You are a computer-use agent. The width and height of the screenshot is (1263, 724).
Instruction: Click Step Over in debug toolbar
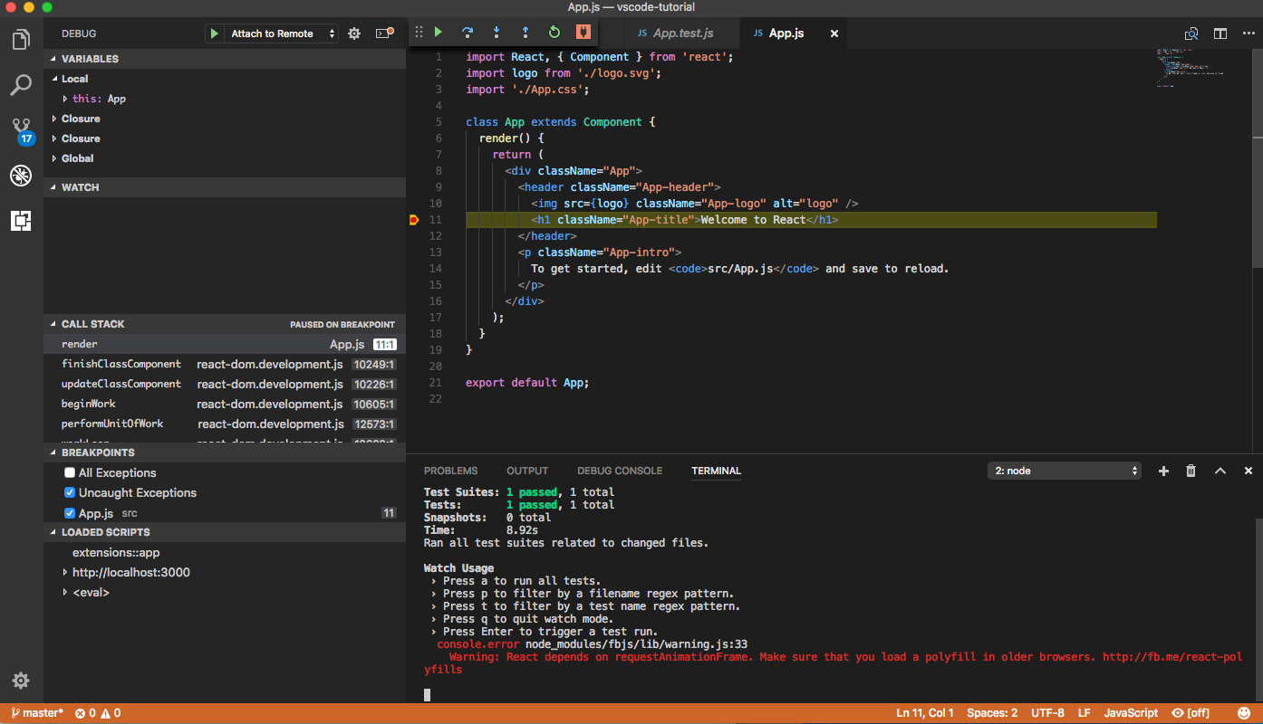[x=468, y=33]
